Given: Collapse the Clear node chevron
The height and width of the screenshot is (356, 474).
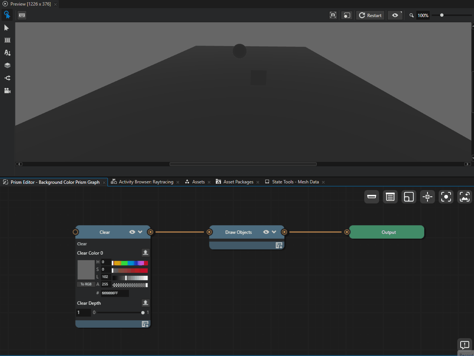Looking at the screenshot, I should coord(140,232).
